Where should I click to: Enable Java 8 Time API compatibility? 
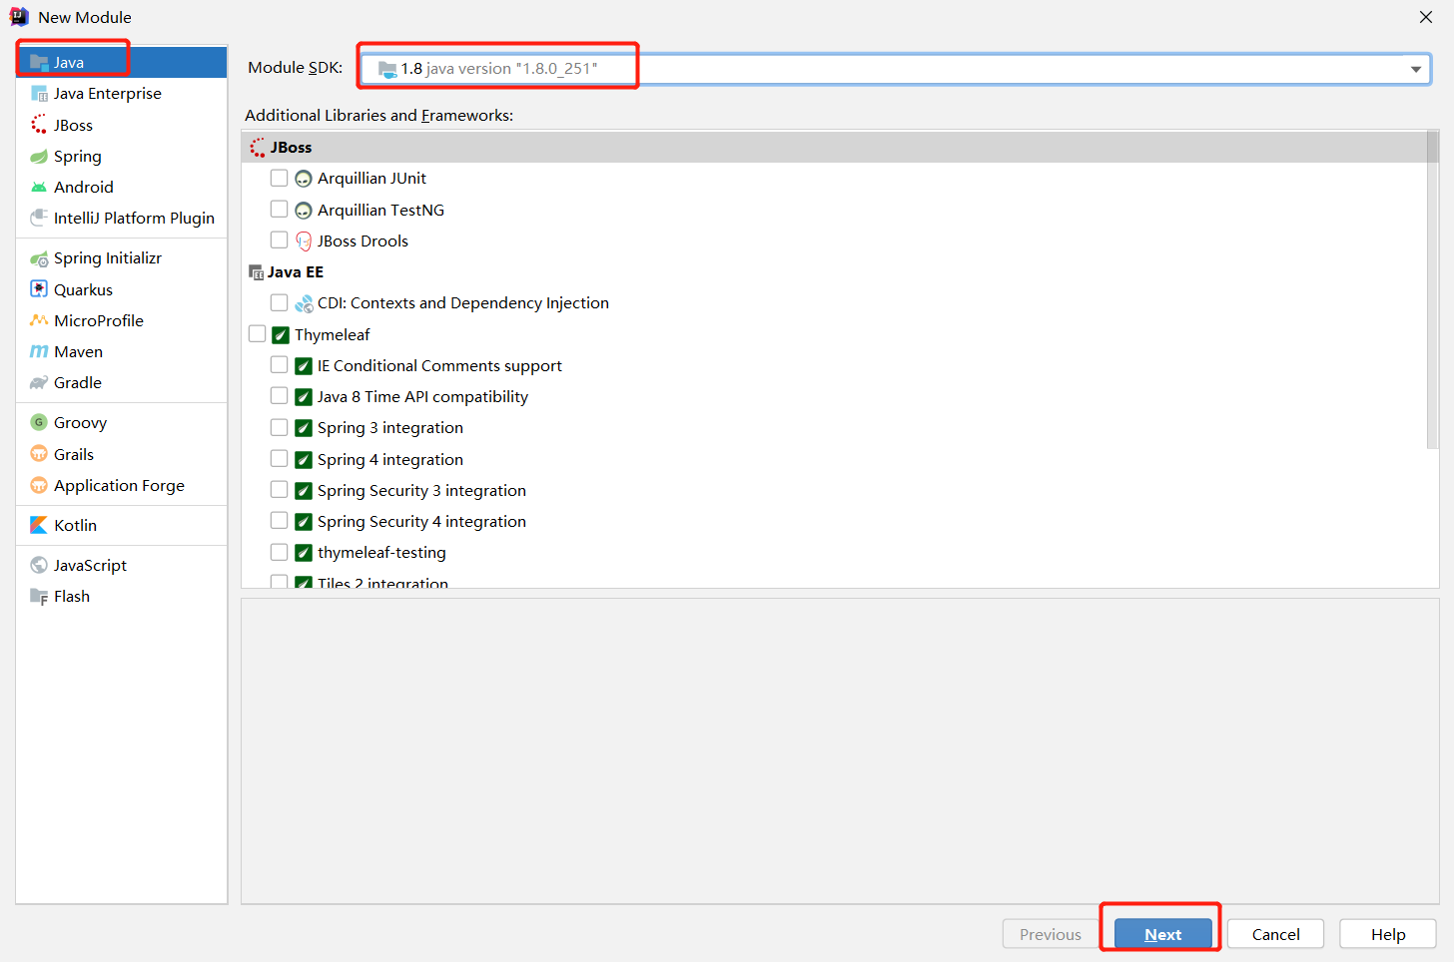coord(280,396)
